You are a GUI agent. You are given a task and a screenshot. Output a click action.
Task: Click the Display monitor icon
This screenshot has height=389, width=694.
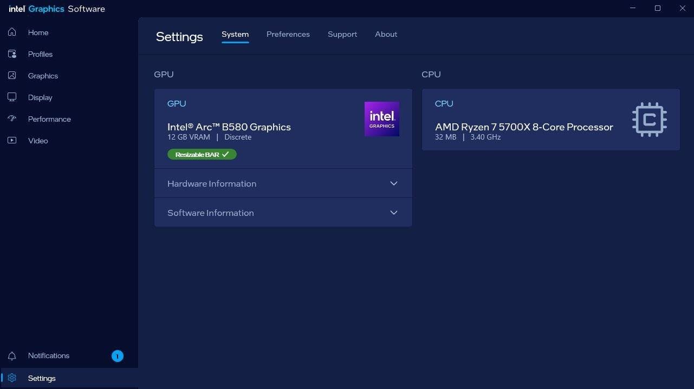point(12,97)
